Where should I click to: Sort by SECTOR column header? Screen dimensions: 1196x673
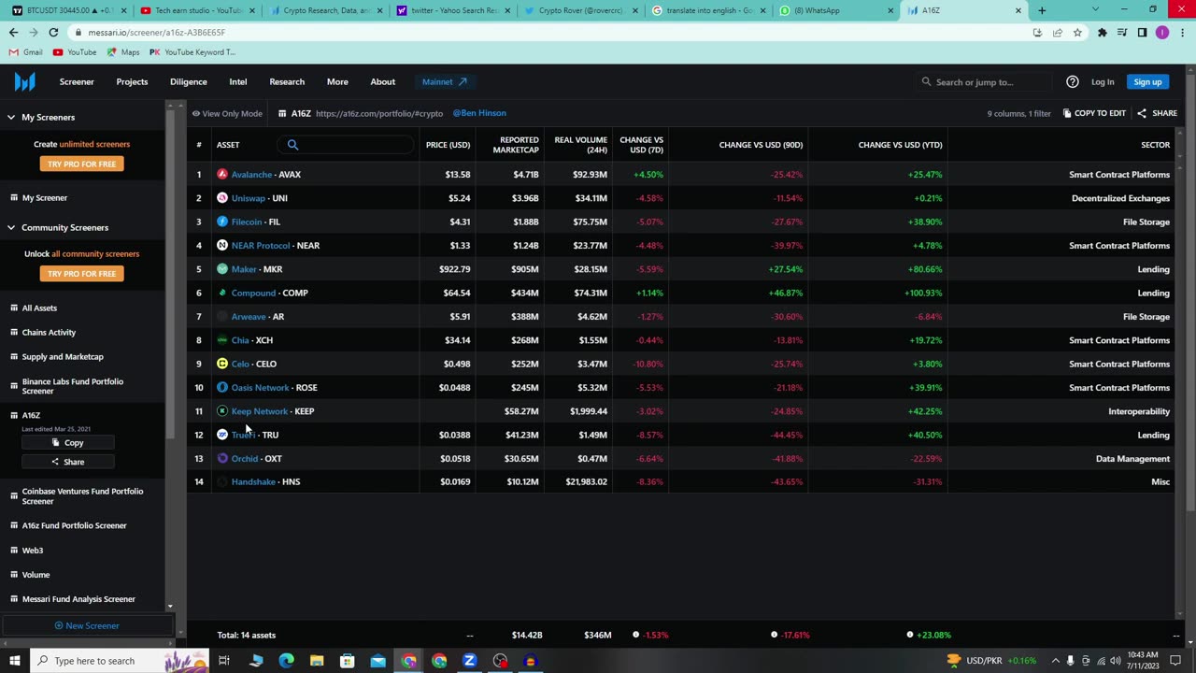(x=1155, y=145)
